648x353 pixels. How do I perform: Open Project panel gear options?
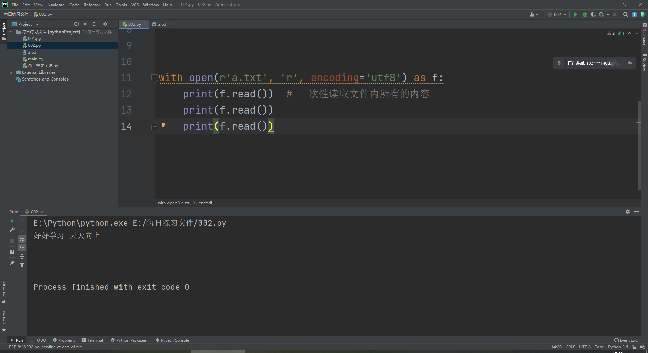[x=105, y=24]
